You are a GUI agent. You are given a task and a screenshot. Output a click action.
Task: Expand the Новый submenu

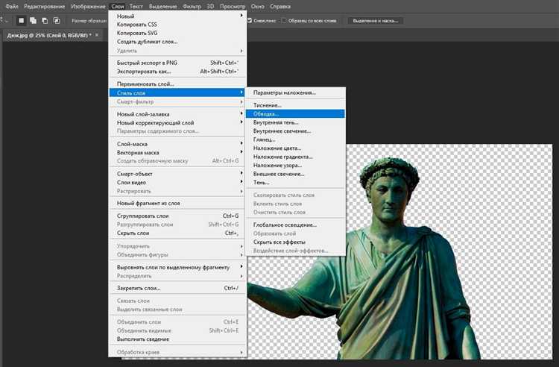tap(177, 16)
